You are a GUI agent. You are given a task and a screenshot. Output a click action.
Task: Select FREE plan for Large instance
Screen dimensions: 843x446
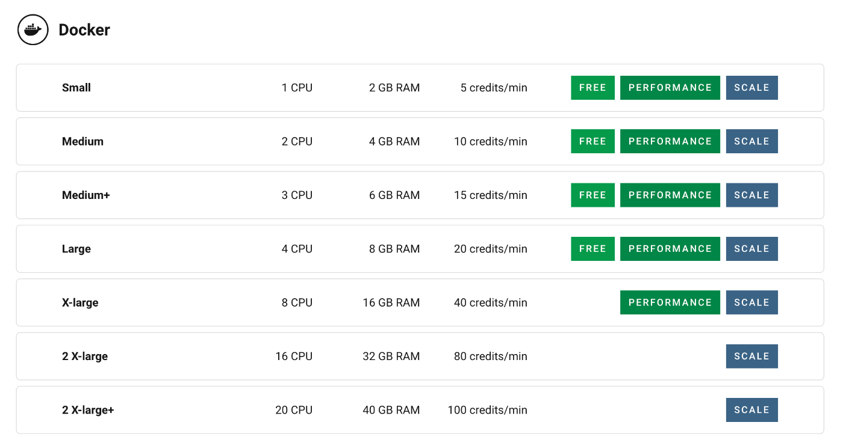point(593,248)
